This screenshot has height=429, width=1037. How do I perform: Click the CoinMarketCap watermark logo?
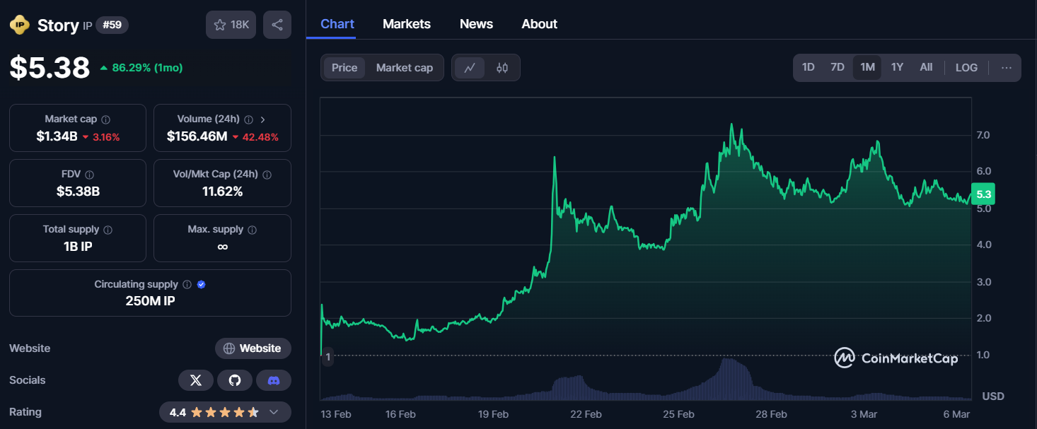(896, 358)
